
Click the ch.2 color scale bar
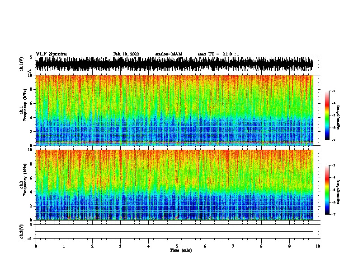point(327,190)
